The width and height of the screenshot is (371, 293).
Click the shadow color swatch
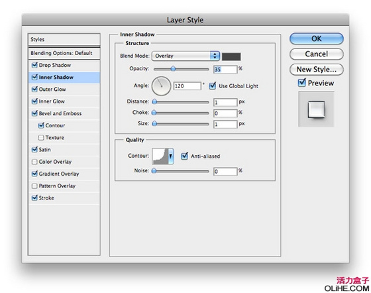click(231, 56)
